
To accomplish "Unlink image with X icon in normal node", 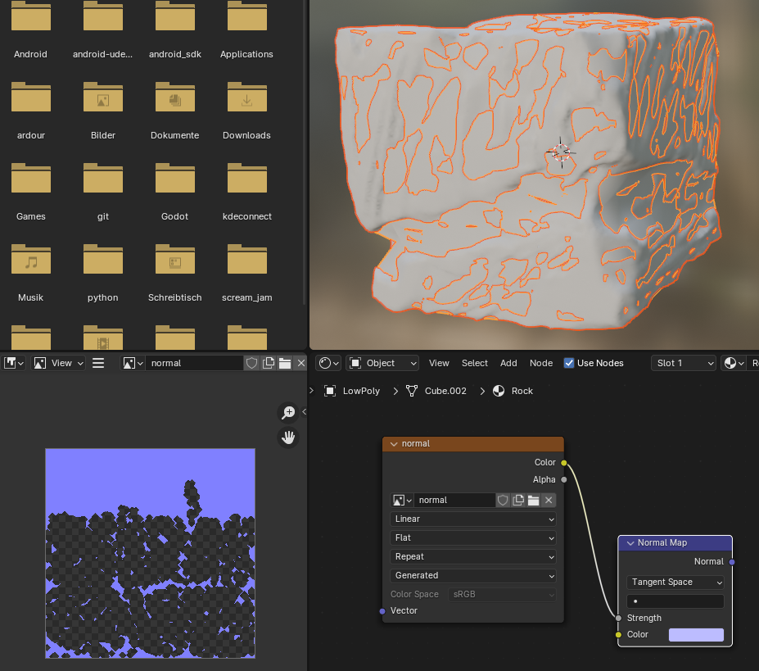I will 549,501.
